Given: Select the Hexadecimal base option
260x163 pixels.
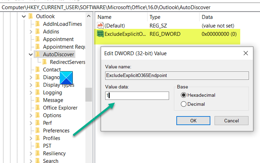Looking at the screenshot, I should click(x=183, y=95).
